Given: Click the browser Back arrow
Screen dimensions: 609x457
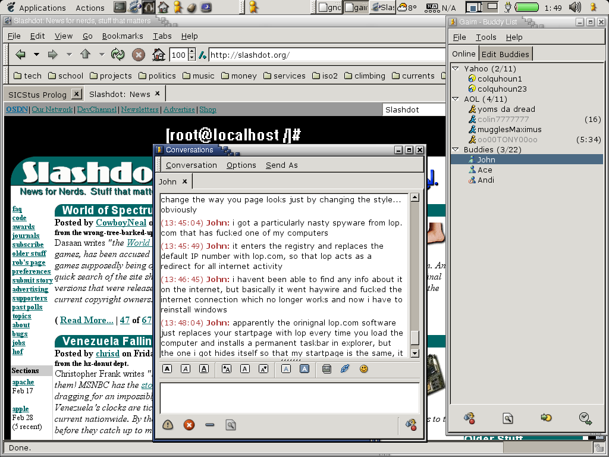Looking at the screenshot, I should coord(21,54).
